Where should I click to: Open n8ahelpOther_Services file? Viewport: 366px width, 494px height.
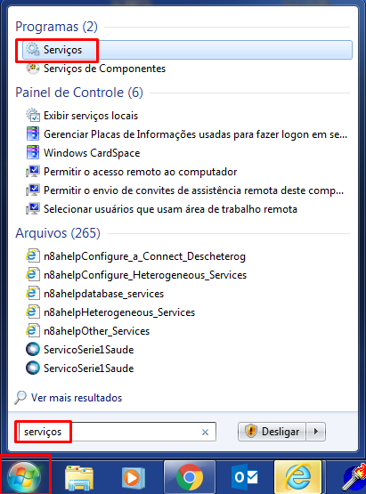(x=96, y=331)
